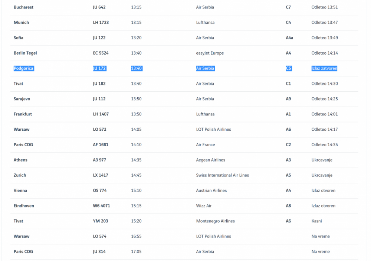
Task: Click the Frankfurt destination cell
Action: [23, 114]
